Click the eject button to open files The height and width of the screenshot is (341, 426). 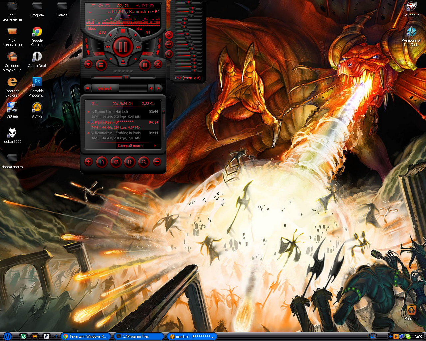tap(123, 62)
